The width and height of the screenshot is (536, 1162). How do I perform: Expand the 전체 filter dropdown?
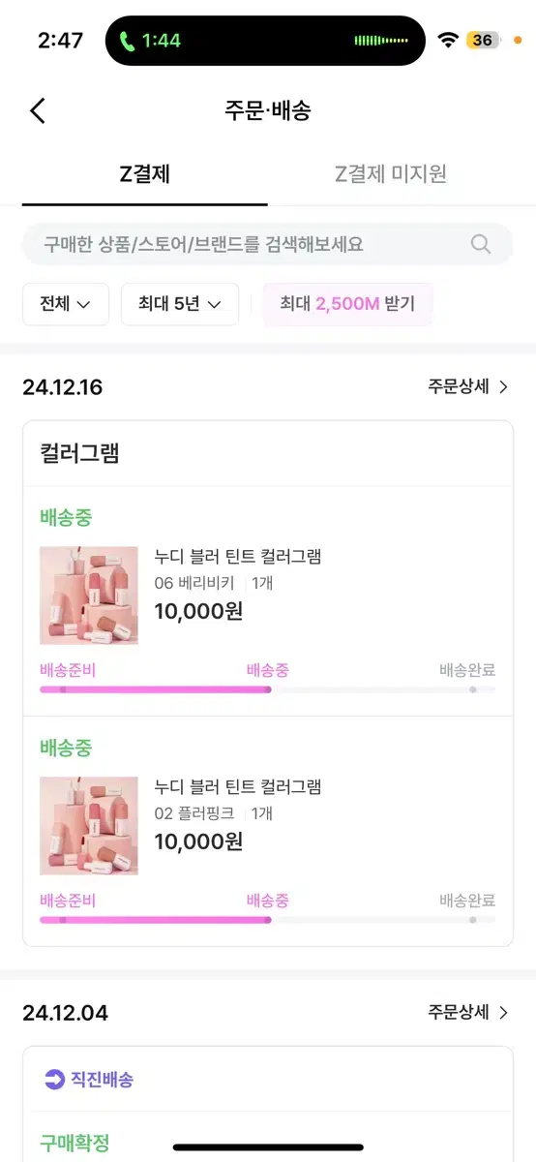(66, 304)
